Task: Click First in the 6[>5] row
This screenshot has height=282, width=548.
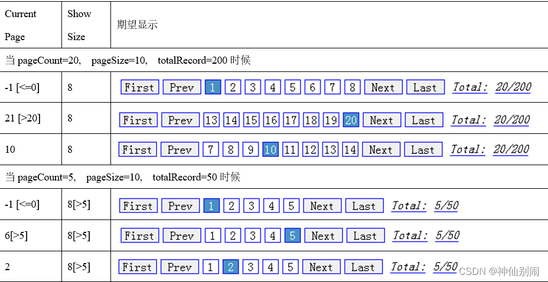Action: tap(140, 235)
